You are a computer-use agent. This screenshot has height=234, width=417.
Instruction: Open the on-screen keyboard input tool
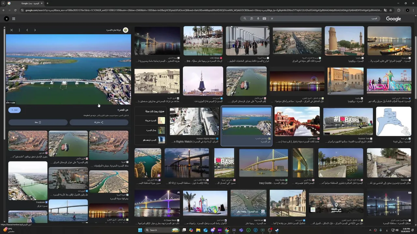pyautogui.click(x=264, y=19)
